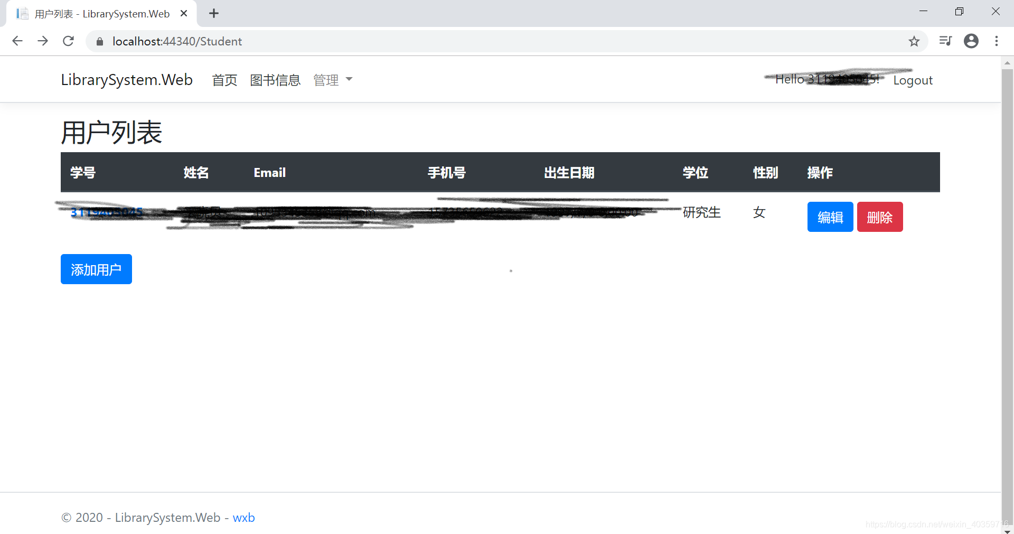Click inside the browser address bar
The height and width of the screenshot is (534, 1014).
pyautogui.click(x=317, y=41)
